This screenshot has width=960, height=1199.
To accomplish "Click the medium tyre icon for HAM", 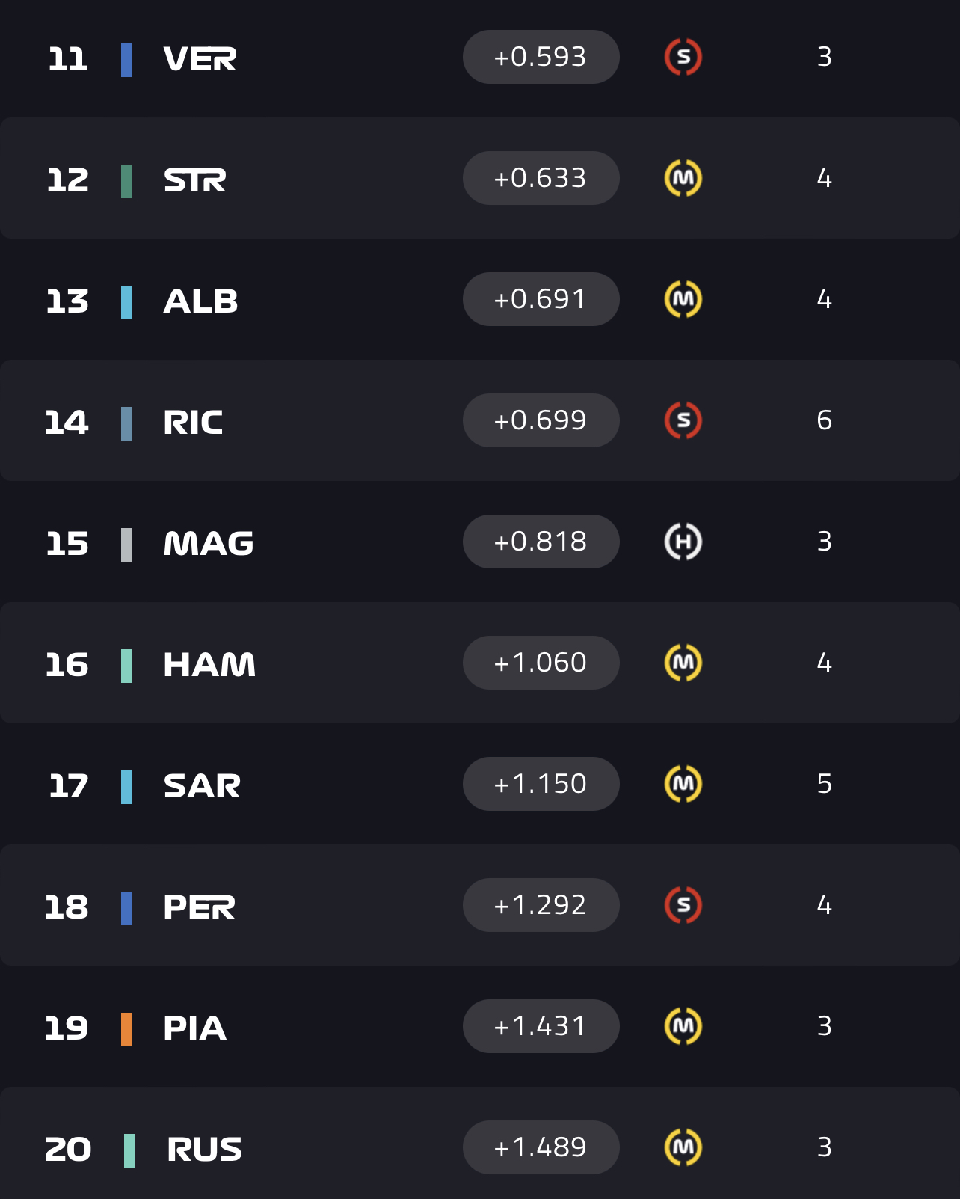I will [683, 663].
